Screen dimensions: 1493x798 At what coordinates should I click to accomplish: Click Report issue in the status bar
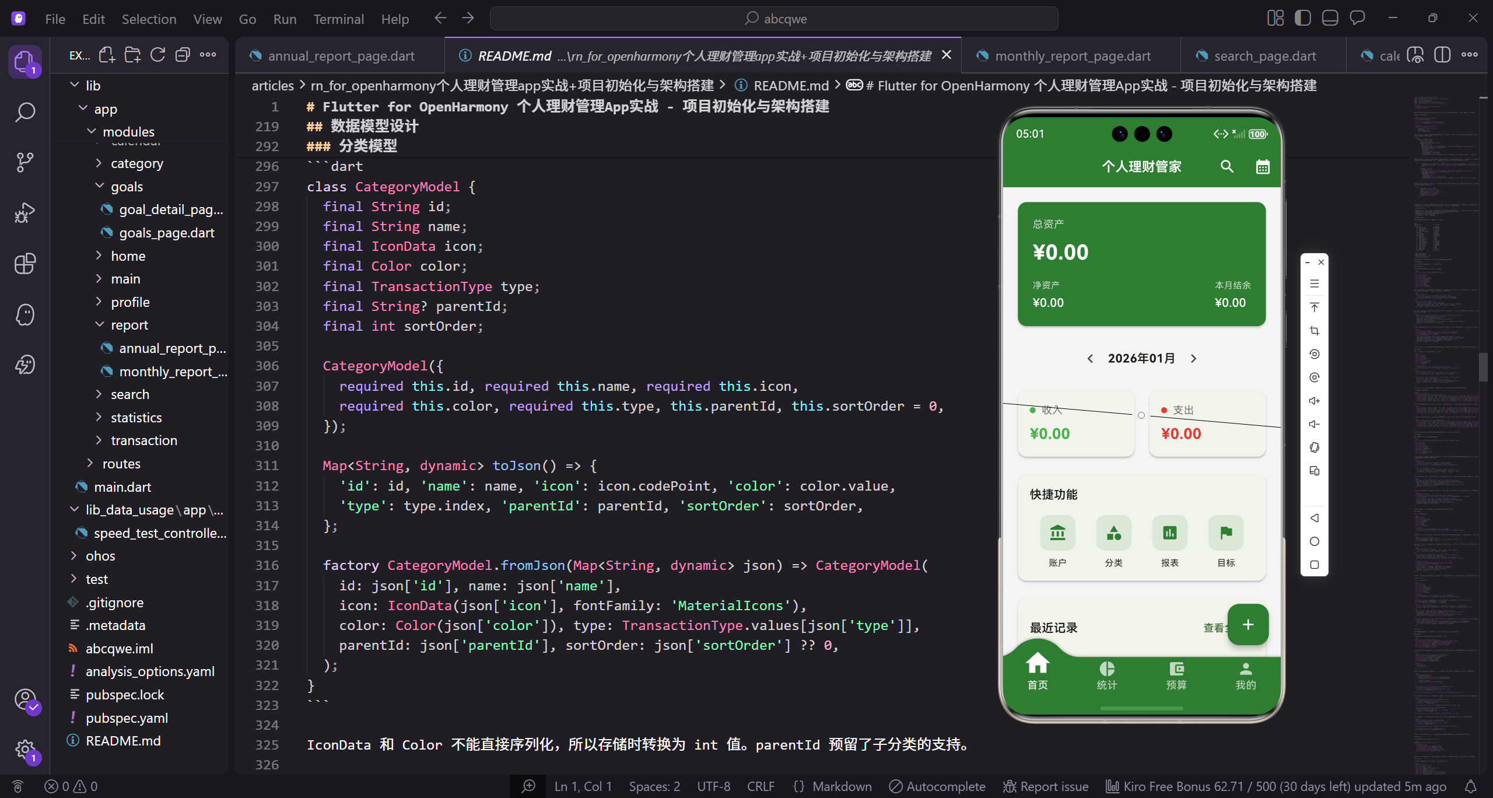pos(1045,786)
